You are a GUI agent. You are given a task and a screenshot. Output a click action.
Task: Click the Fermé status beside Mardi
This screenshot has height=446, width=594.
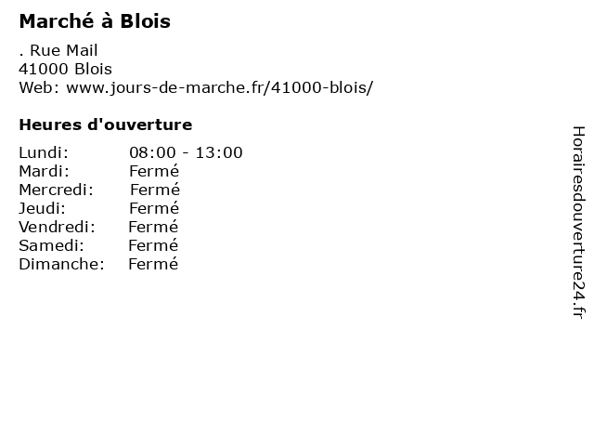click(154, 171)
